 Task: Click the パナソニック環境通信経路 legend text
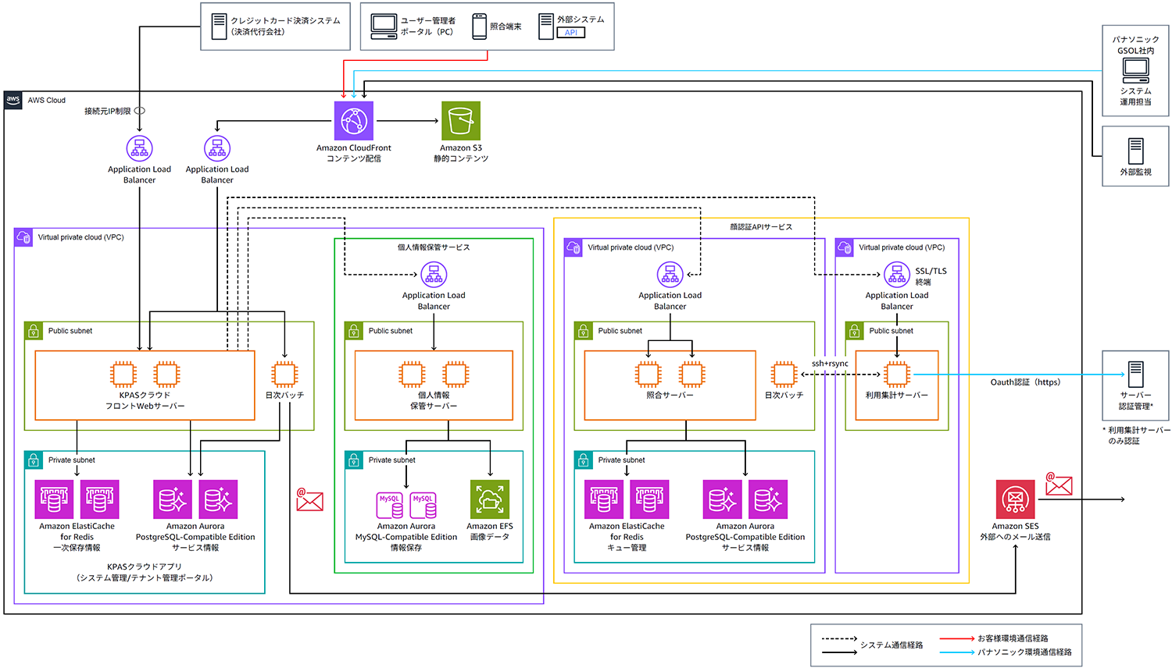coord(1024,652)
